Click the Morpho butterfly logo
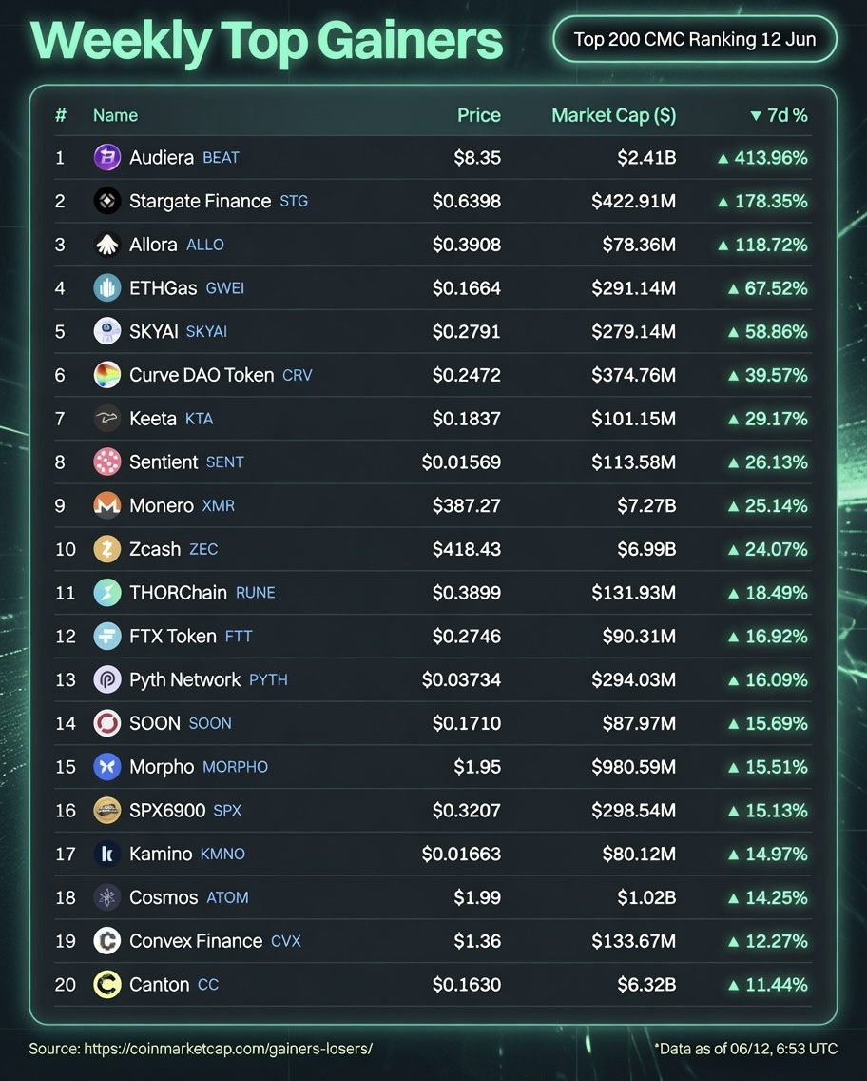867x1081 pixels. pos(106,767)
